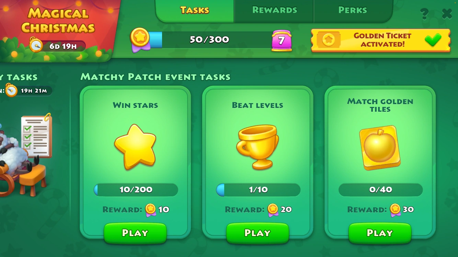Viewport: 458px width, 257px height.
Task: Tap the clipboard checklist illustration
Action: (37, 136)
